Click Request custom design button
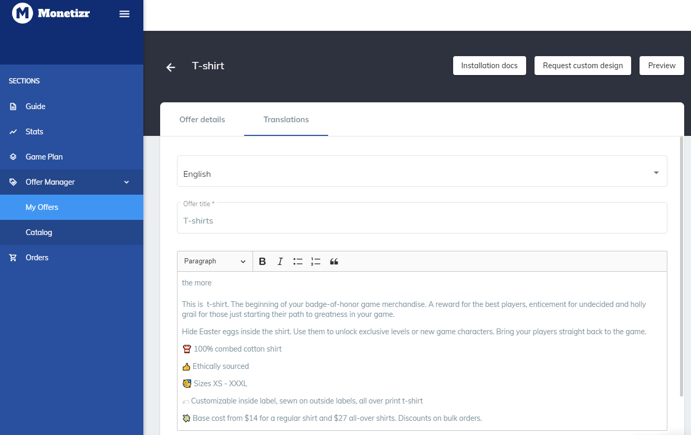 pos(583,66)
